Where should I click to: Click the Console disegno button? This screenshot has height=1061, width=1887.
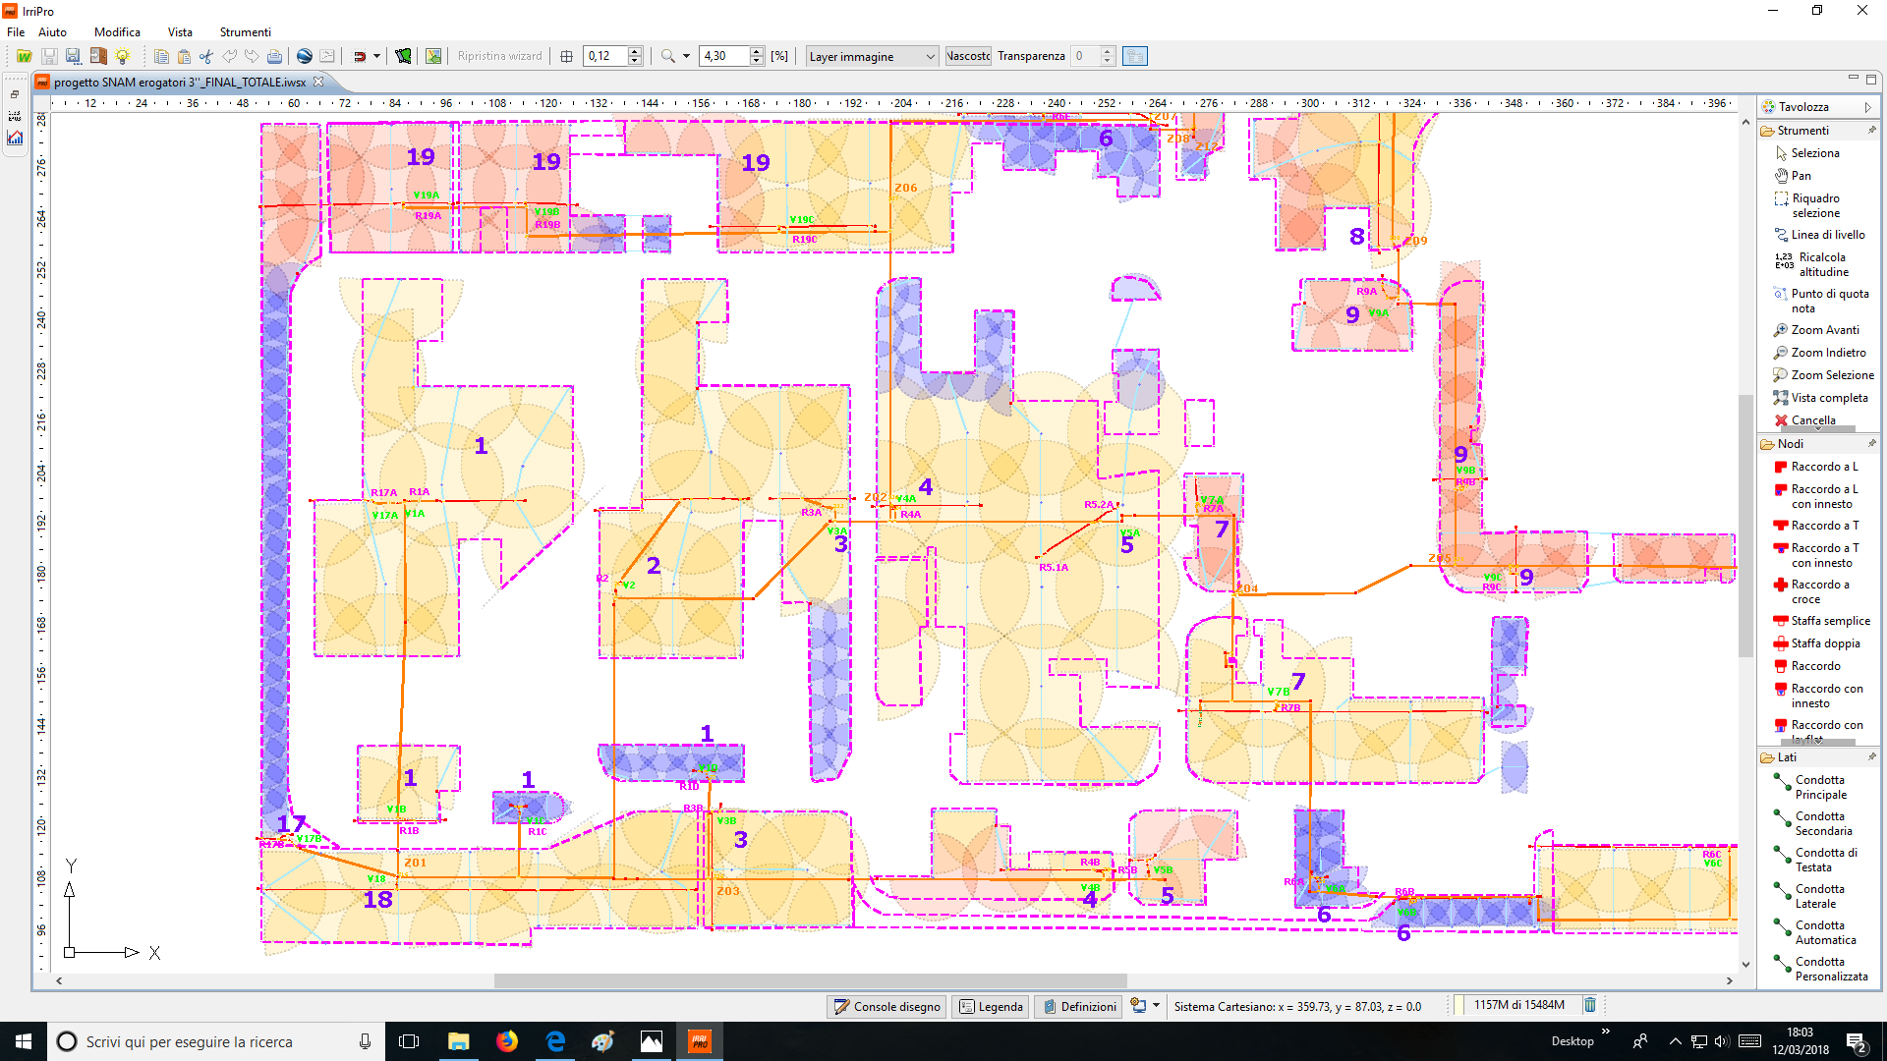[x=886, y=1006]
